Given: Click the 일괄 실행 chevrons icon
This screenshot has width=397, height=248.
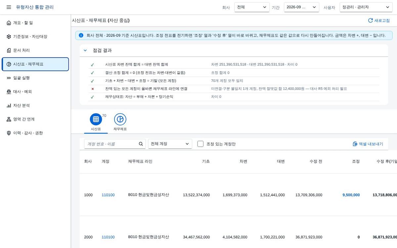Looking at the screenshot, I should pos(9,78).
